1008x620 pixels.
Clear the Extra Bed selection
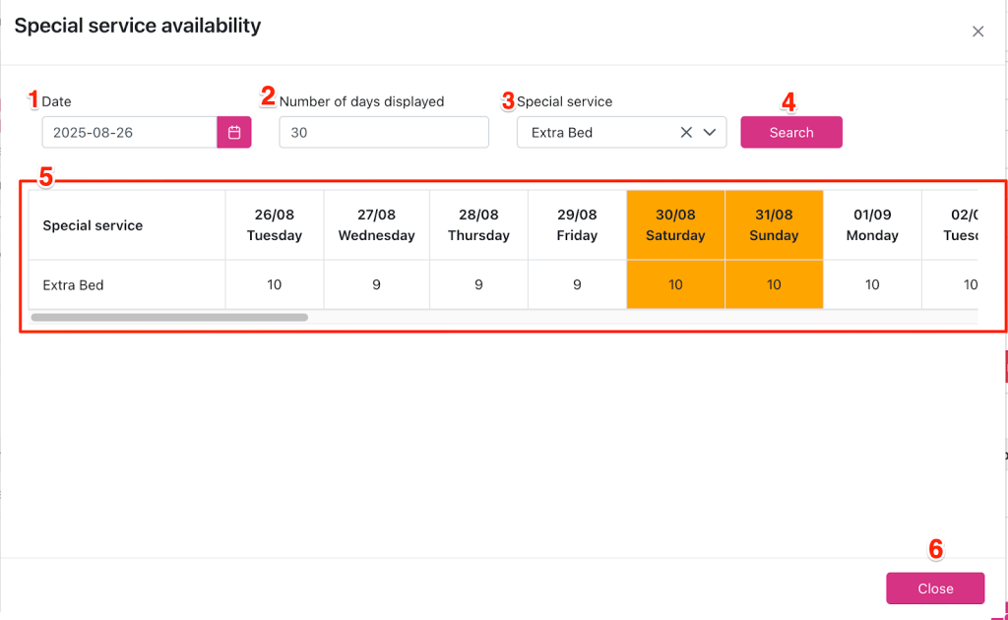click(686, 133)
